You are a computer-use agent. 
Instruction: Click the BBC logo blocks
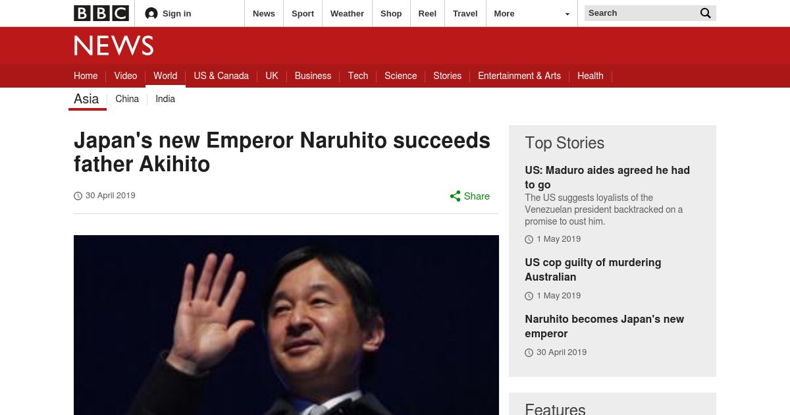click(101, 13)
